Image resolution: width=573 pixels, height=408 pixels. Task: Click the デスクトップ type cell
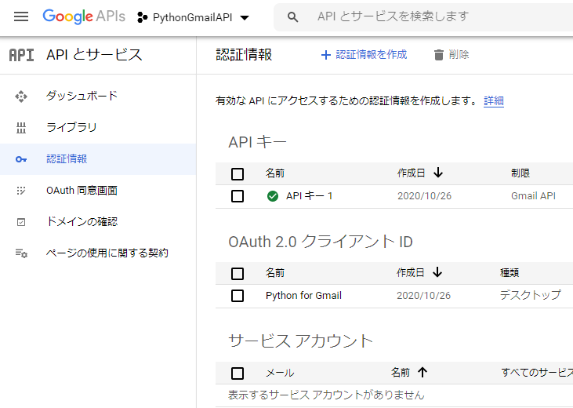530,295
